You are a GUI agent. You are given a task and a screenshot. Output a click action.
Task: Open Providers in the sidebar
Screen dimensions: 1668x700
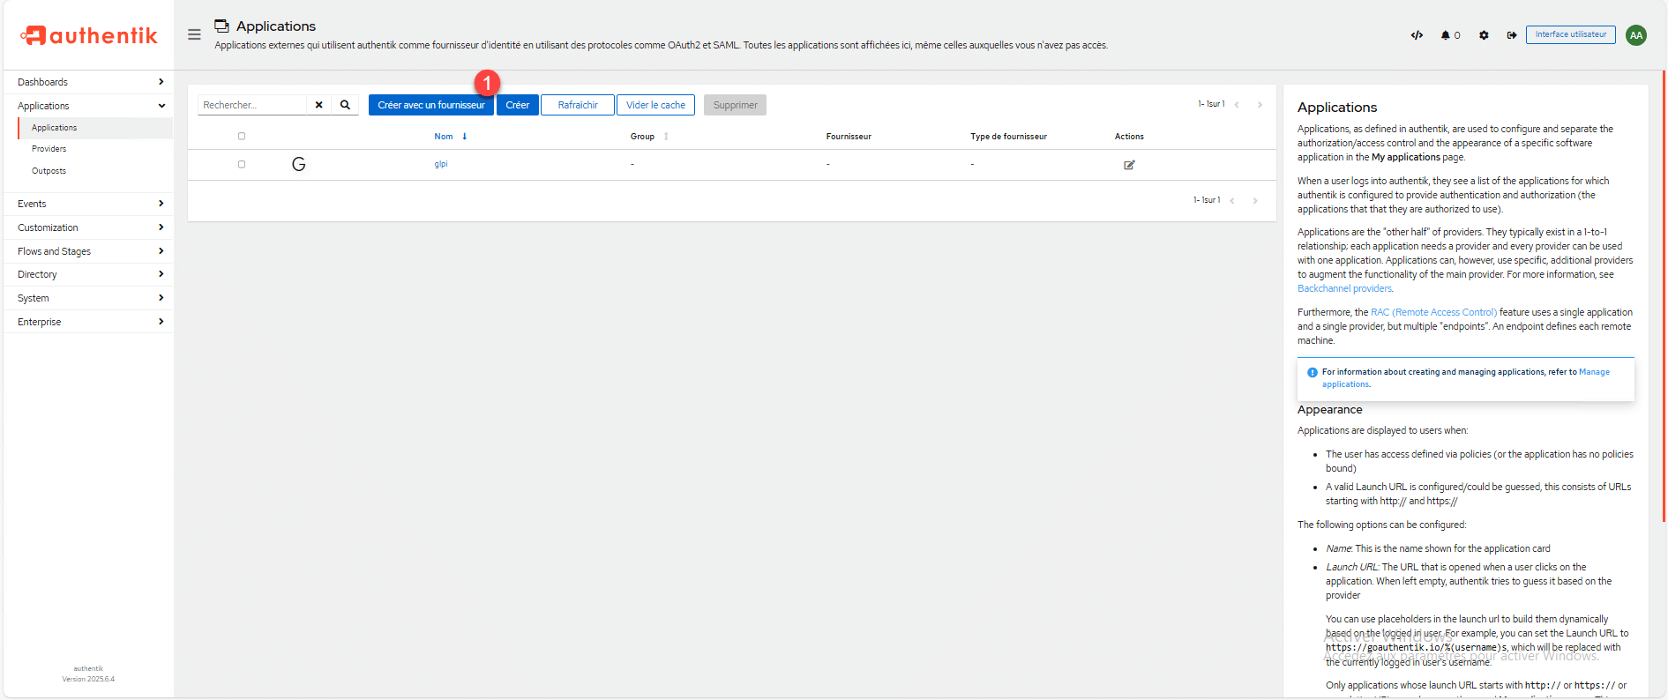[x=49, y=149]
